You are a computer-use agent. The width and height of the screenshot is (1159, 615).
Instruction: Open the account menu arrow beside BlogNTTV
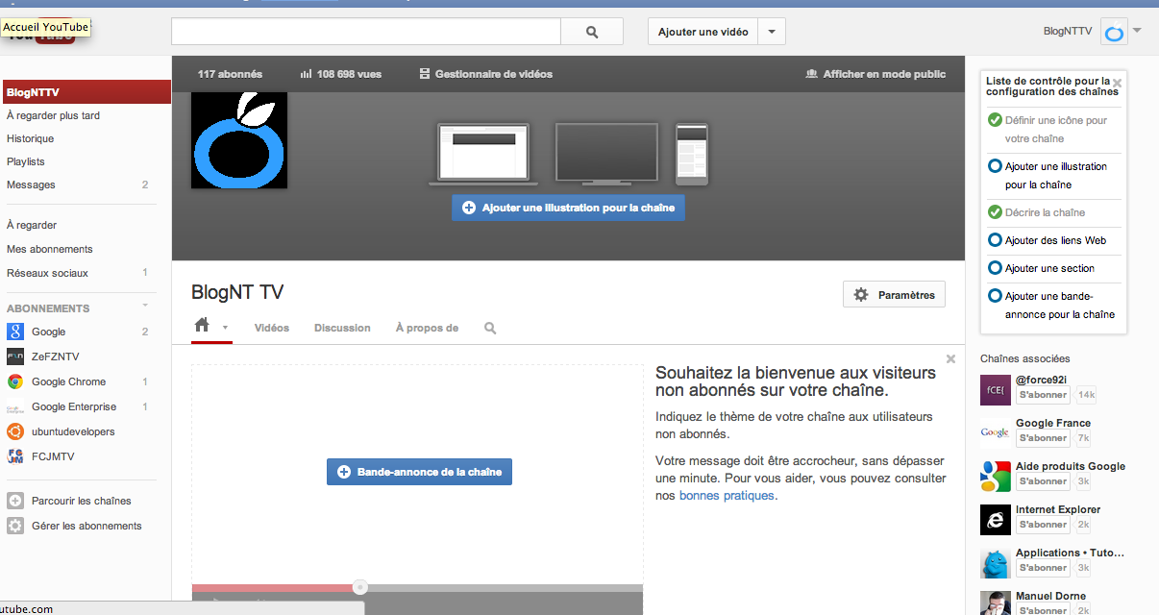tap(1137, 31)
